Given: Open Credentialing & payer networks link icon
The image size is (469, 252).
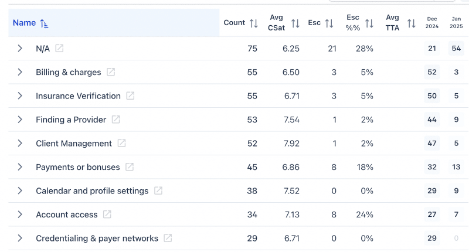Looking at the screenshot, I should coord(168,239).
